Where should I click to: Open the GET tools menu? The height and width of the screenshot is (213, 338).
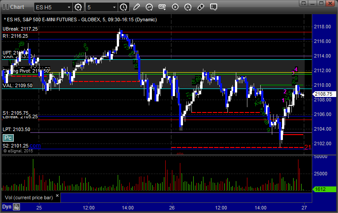[162, 7]
